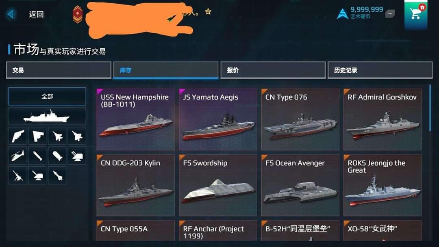Open the 历史记录 tab
Screen dimensions: 439x247
coord(380,70)
